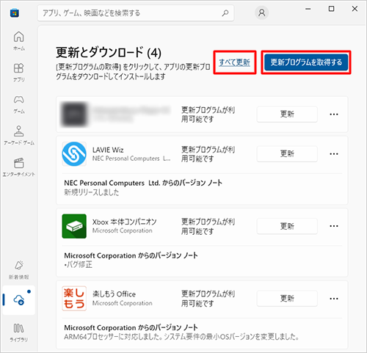Open more options for the blurred app row
Screen dimensions: 367x353
[334, 114]
